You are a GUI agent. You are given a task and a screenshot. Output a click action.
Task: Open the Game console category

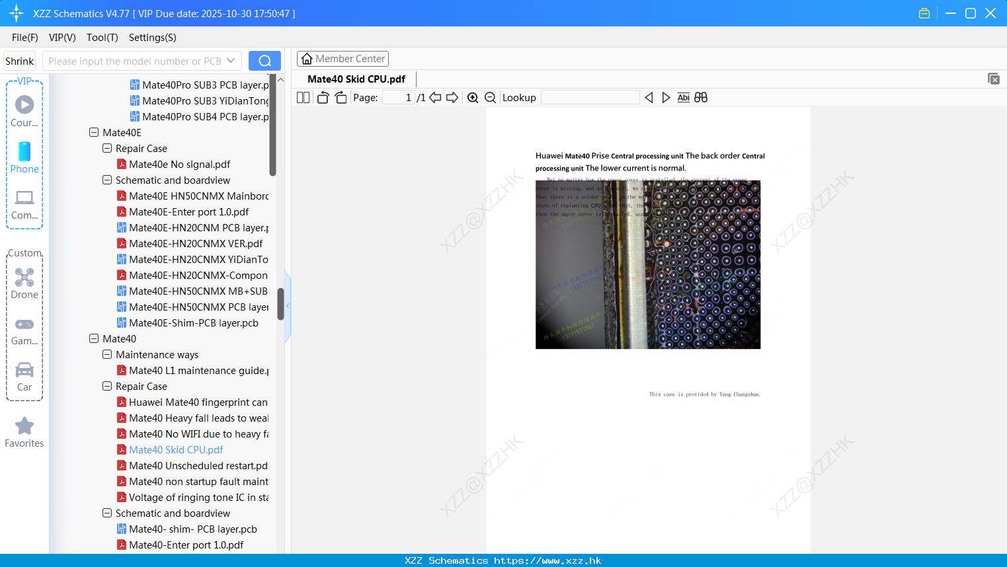click(x=24, y=330)
